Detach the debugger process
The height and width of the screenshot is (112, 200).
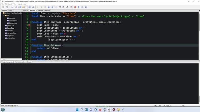coord(52,7)
